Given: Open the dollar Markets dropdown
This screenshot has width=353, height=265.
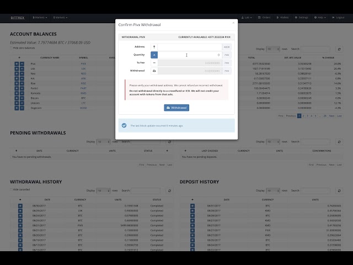Looking at the screenshot, I should click(x=60, y=17).
